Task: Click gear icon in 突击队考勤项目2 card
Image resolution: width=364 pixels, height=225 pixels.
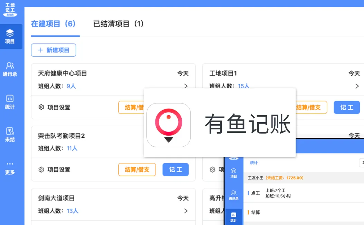Action: tap(41, 169)
